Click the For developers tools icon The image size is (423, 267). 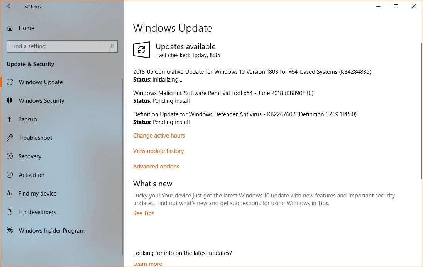pyautogui.click(x=10, y=212)
